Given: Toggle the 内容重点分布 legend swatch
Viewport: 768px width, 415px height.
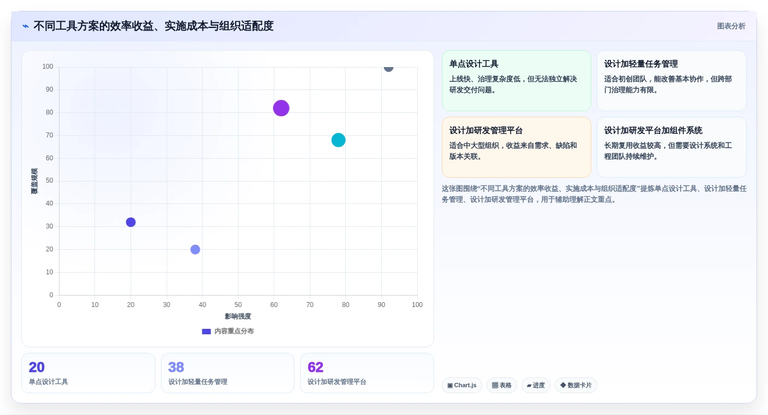Looking at the screenshot, I should (x=206, y=332).
